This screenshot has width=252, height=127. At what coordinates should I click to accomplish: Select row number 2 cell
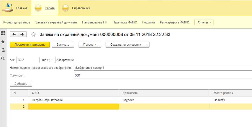click(19, 106)
